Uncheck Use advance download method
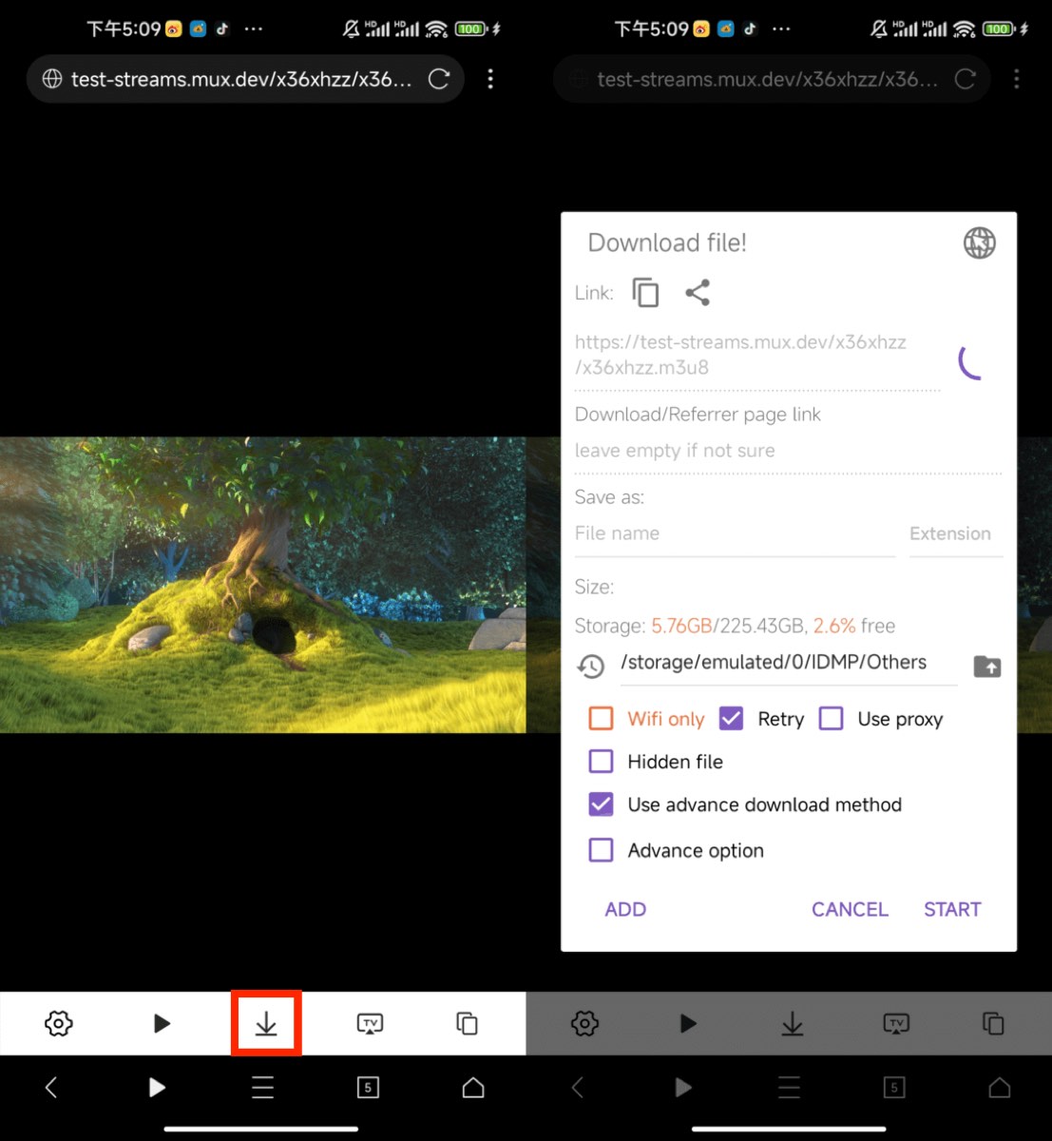The height and width of the screenshot is (1141, 1052). pyautogui.click(x=601, y=804)
